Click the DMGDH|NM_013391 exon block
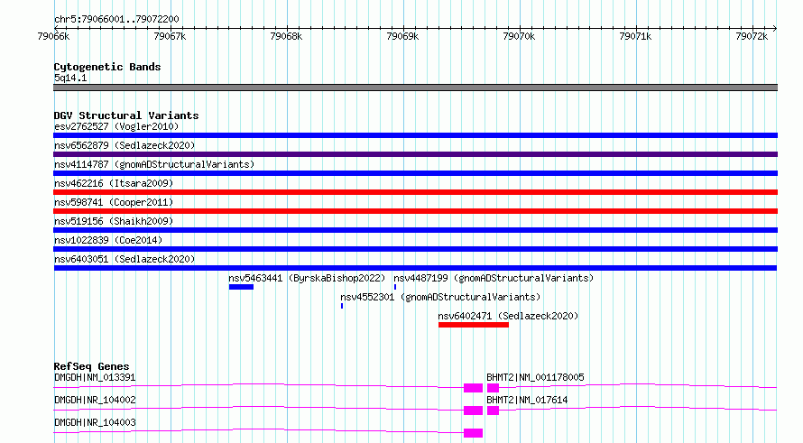The width and height of the screenshot is (803, 443). [x=473, y=388]
